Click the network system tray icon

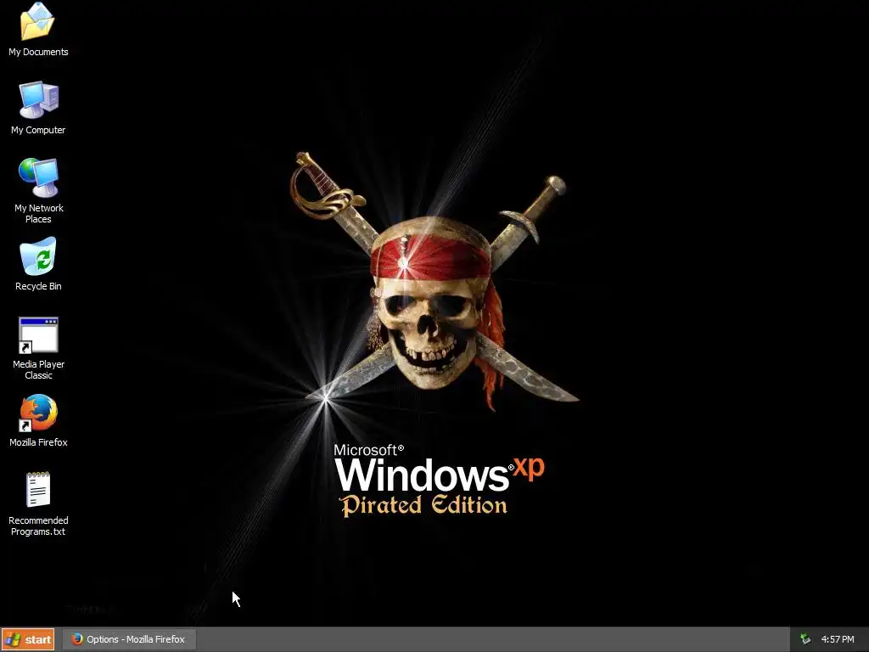805,639
